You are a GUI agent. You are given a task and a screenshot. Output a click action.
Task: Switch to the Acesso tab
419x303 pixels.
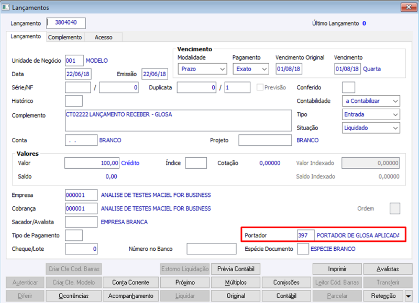coord(103,37)
